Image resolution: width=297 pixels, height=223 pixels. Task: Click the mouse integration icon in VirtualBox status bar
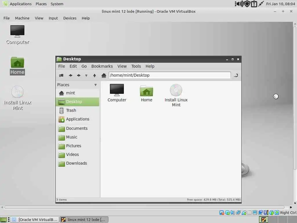[x=271, y=213]
